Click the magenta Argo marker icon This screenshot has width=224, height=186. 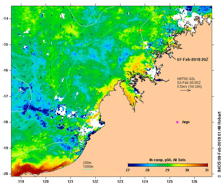[x=177, y=122]
